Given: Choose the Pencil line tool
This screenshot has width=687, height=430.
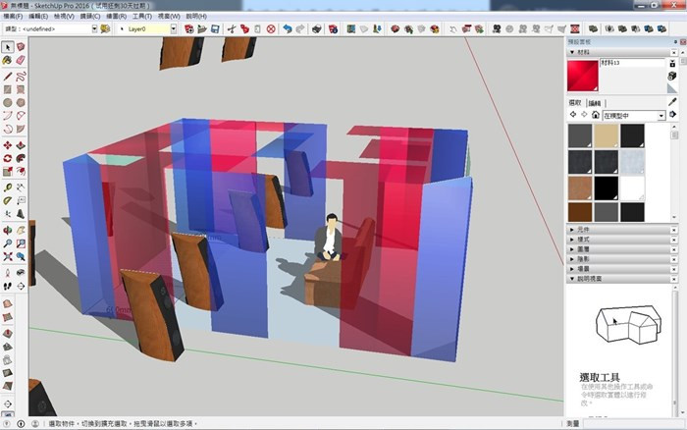Looking at the screenshot, I should (8, 75).
